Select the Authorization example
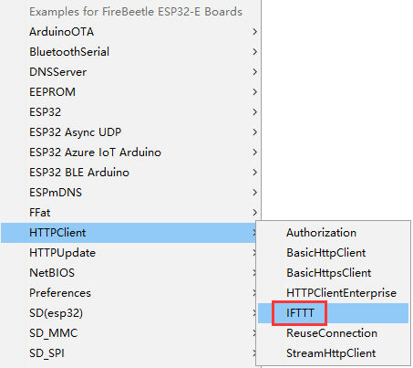This screenshot has height=368, width=413. (x=333, y=233)
